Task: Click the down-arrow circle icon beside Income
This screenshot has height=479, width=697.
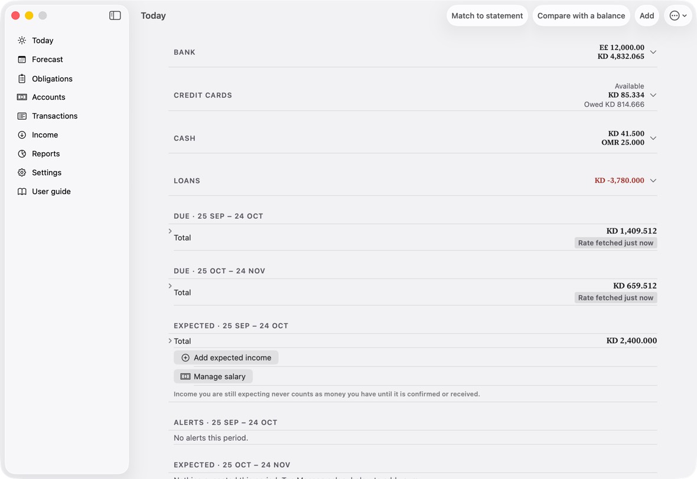Action: pyautogui.click(x=22, y=135)
